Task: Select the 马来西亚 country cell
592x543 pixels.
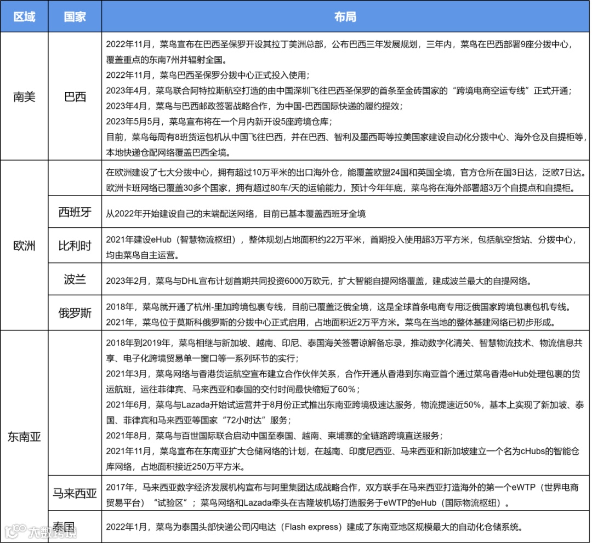Action: coord(75,493)
